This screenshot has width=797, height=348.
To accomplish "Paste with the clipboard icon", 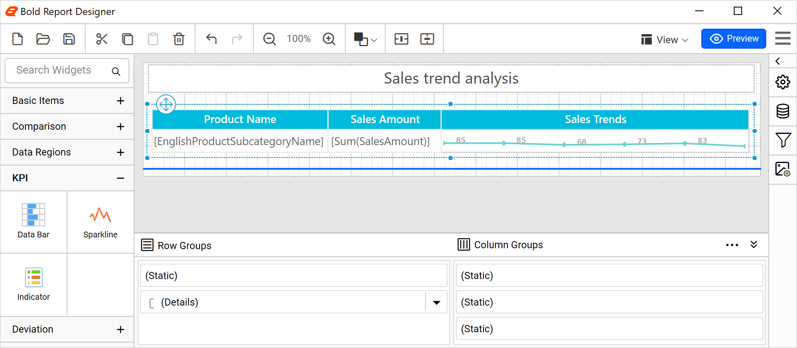I will tap(153, 39).
